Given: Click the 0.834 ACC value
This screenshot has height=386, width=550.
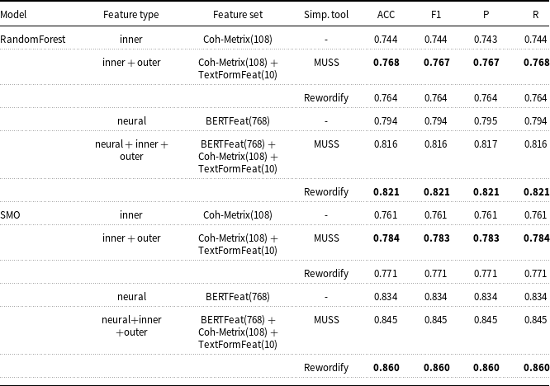Looking at the screenshot, I should pyautogui.click(x=386, y=297).
